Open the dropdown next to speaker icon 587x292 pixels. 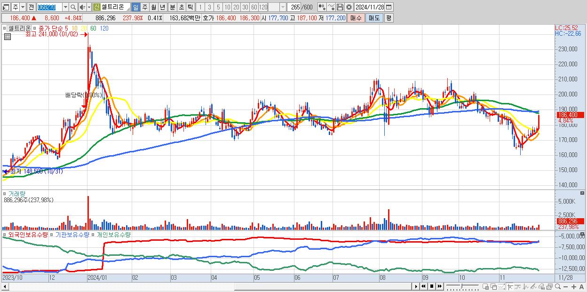(x=89, y=8)
